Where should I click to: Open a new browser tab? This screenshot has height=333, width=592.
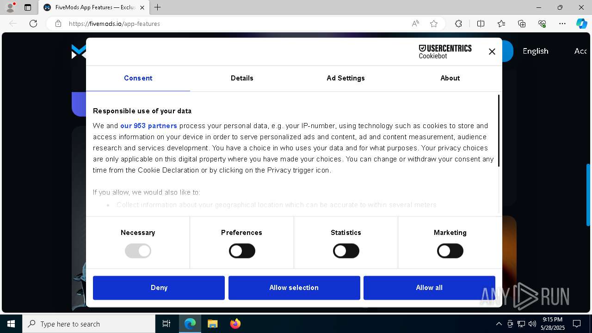(x=157, y=7)
